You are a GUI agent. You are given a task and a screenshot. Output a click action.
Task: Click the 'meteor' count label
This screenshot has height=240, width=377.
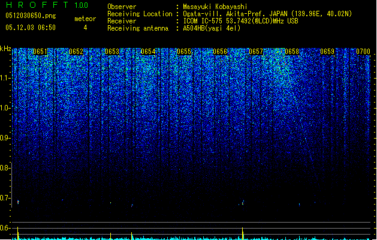point(85,19)
